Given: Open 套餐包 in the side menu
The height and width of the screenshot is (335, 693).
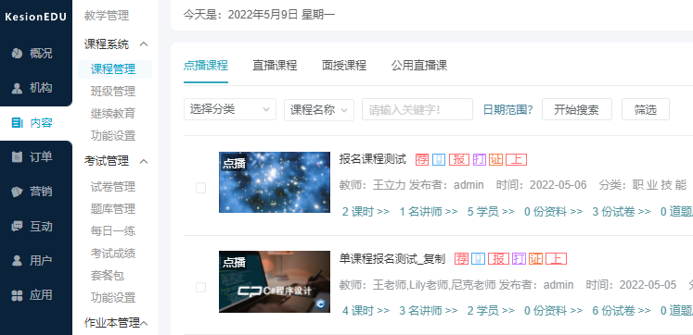Looking at the screenshot, I should (108, 276).
